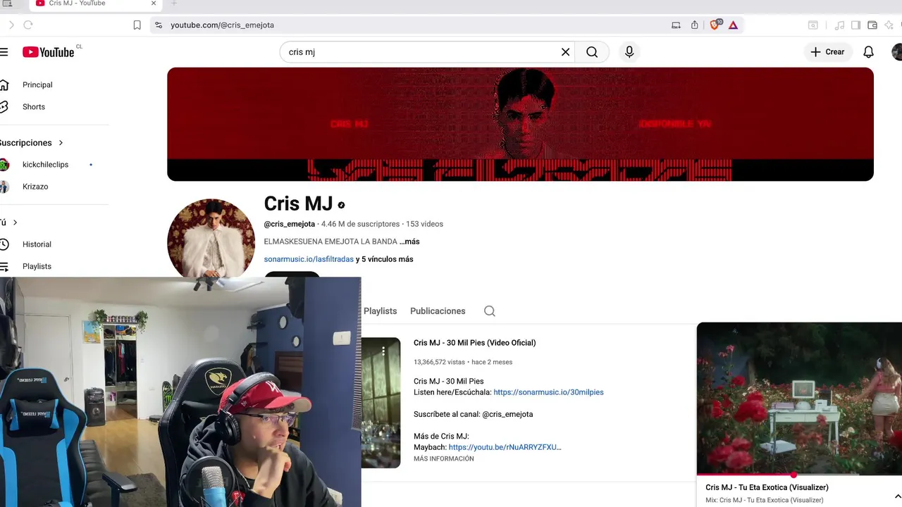Open the Crear upload menu
This screenshot has height=507, width=902.
pyautogui.click(x=827, y=52)
